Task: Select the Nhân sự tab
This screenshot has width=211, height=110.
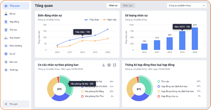Action: tap(113, 5)
